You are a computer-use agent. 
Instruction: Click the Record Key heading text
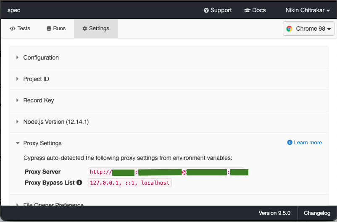39,100
